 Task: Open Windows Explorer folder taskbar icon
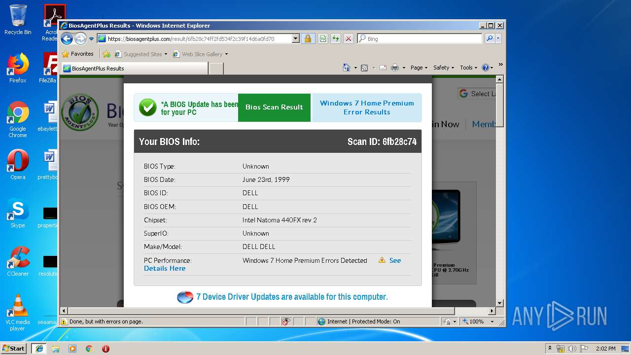pos(56,349)
